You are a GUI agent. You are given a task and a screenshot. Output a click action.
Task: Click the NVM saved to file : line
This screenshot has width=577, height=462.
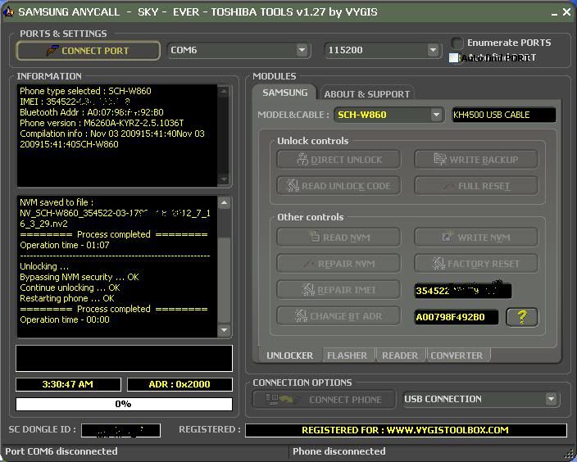[x=57, y=202]
